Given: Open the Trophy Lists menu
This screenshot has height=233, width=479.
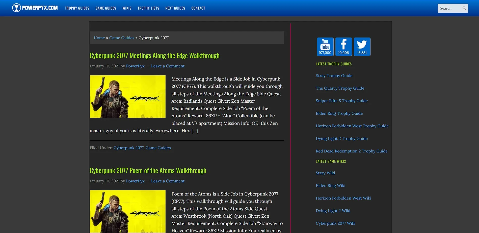Looking at the screenshot, I should (148, 8).
